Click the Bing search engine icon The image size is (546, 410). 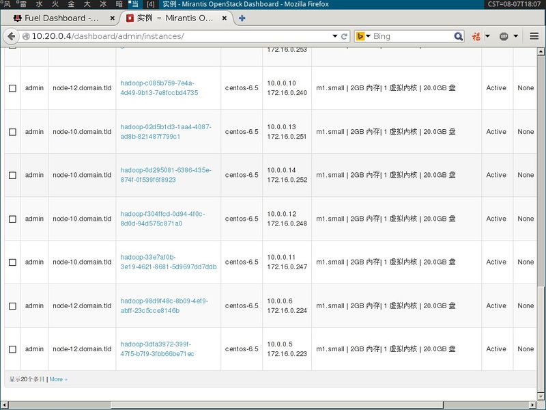coord(360,36)
